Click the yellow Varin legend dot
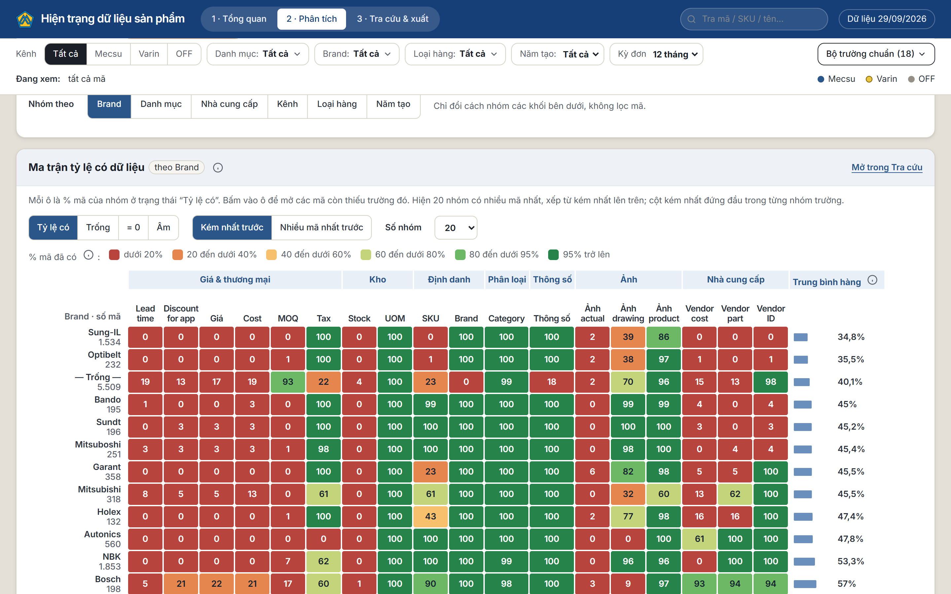Screen dimensions: 951x594 click(x=869, y=79)
